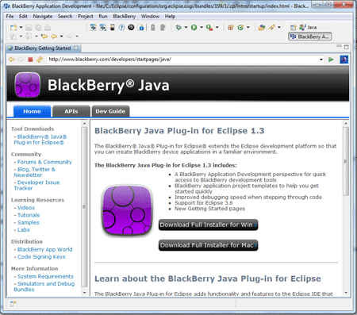Switch to the APIs tab
Viewport: 357px width, 315px height.
(71, 111)
